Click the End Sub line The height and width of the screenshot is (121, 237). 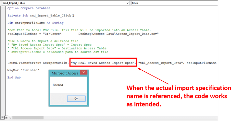[x=14, y=77]
